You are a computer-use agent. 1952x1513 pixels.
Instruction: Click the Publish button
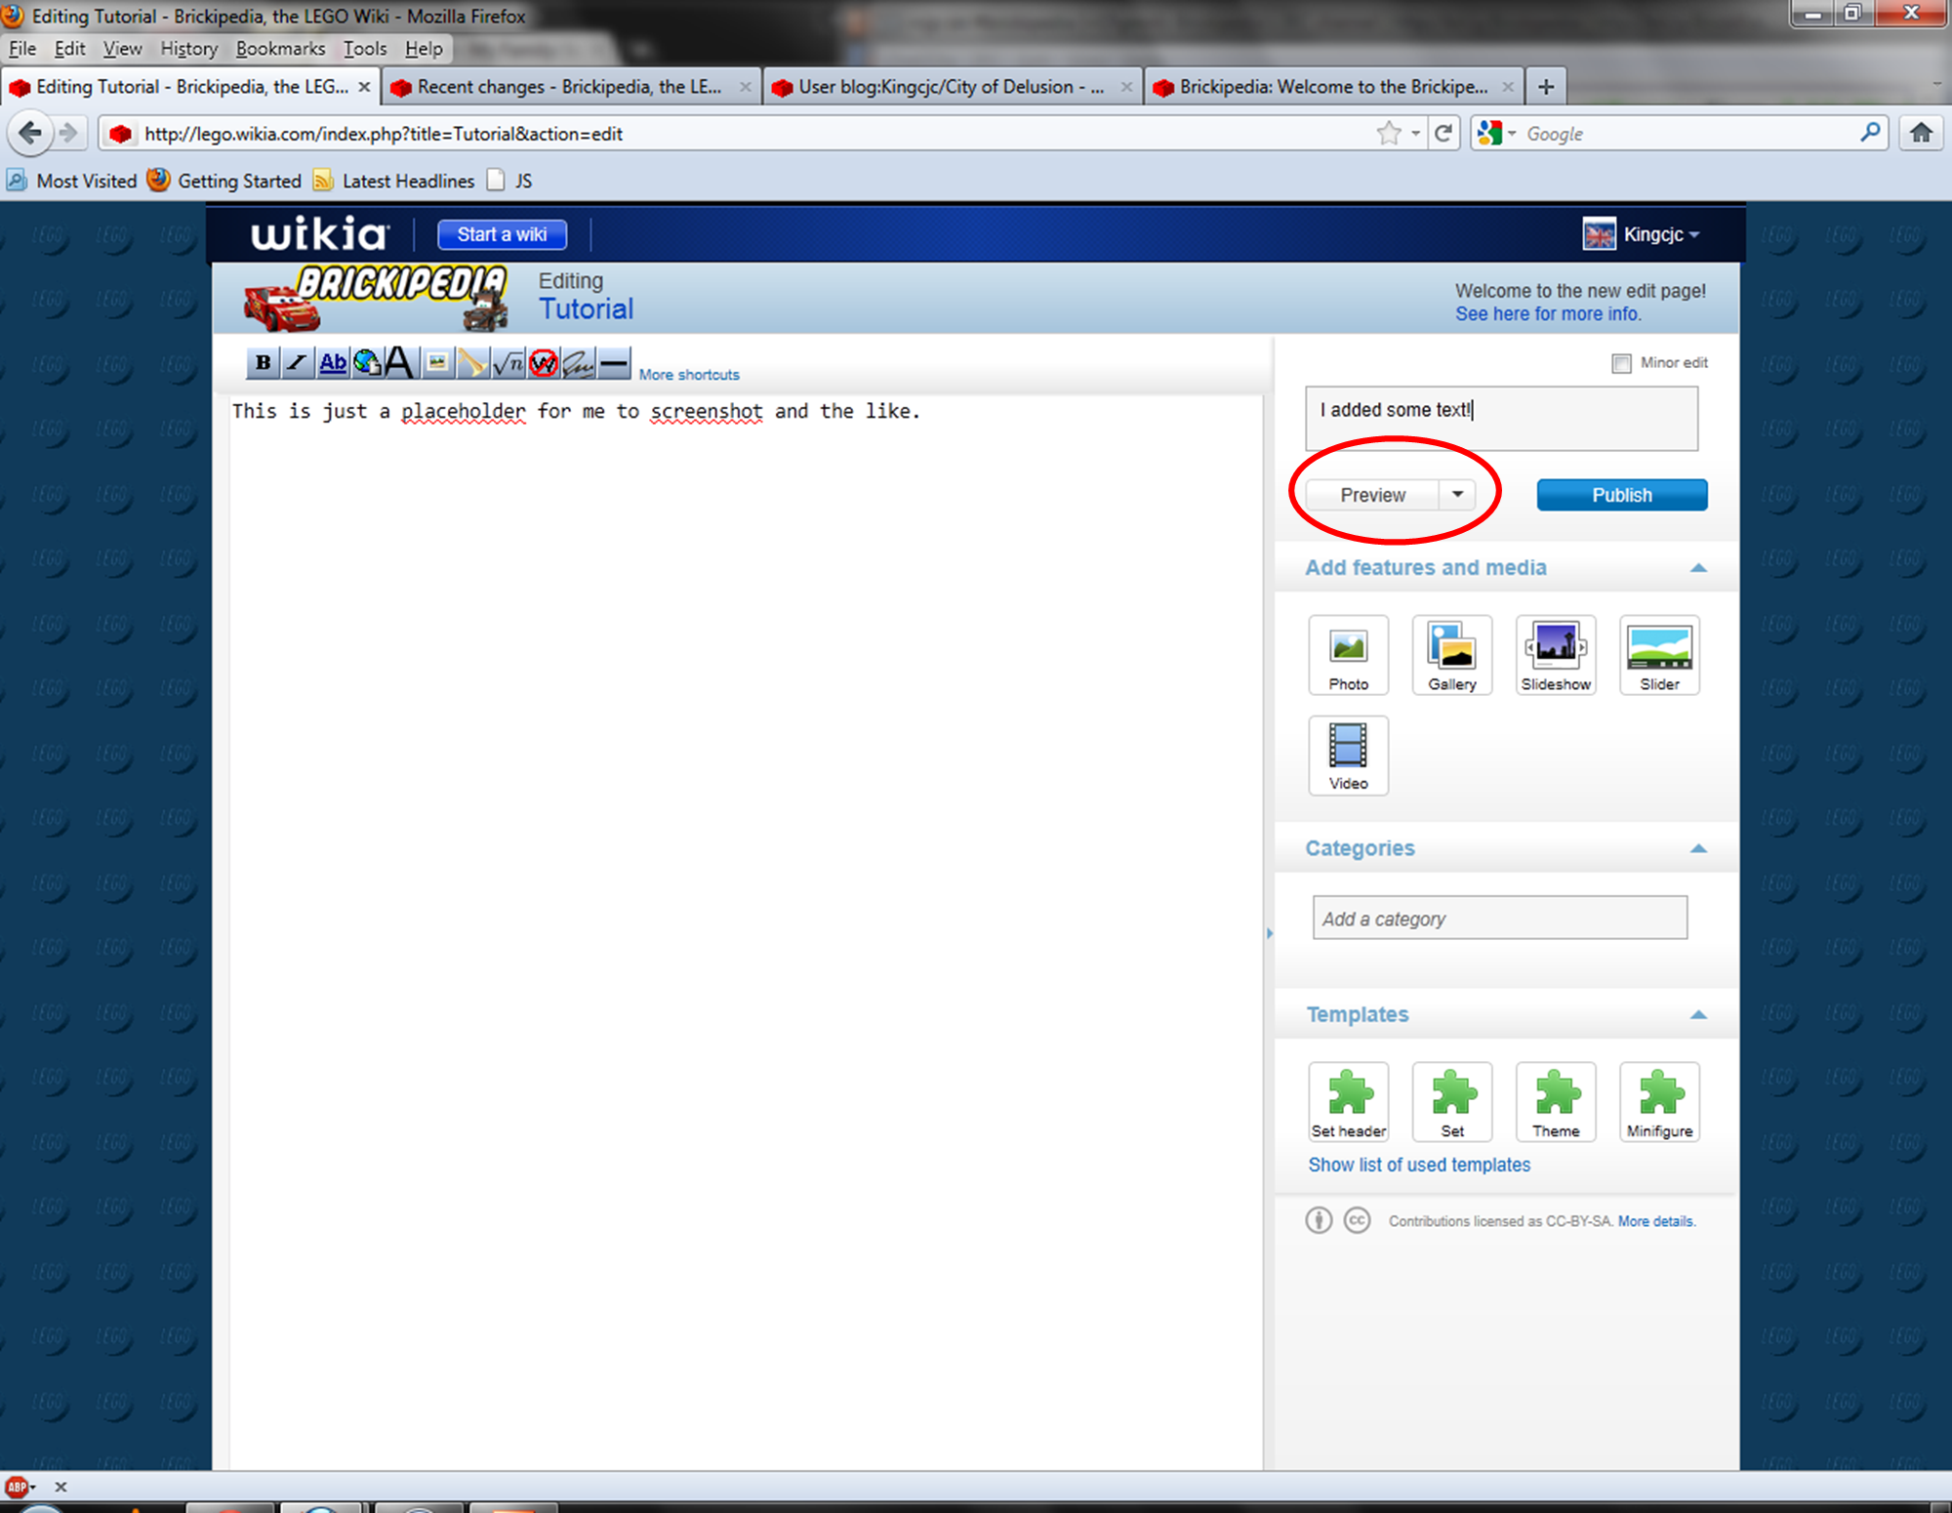tap(1621, 495)
